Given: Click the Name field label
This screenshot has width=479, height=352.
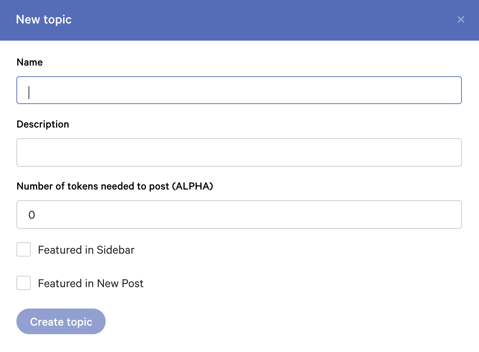Looking at the screenshot, I should tap(30, 62).
